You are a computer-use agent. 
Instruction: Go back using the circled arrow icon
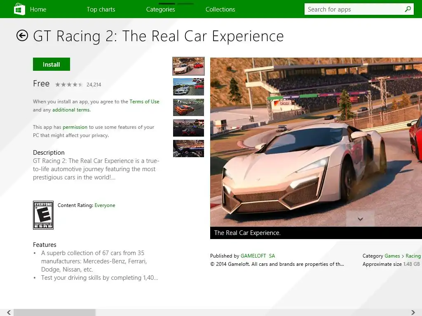(22, 35)
